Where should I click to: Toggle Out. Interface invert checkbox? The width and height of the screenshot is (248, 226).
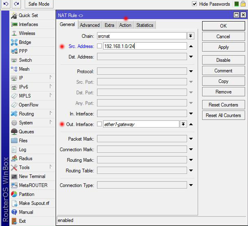coord(100,124)
